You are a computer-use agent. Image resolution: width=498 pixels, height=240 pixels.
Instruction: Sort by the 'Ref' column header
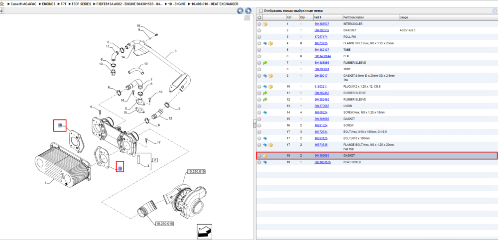click(x=292, y=17)
